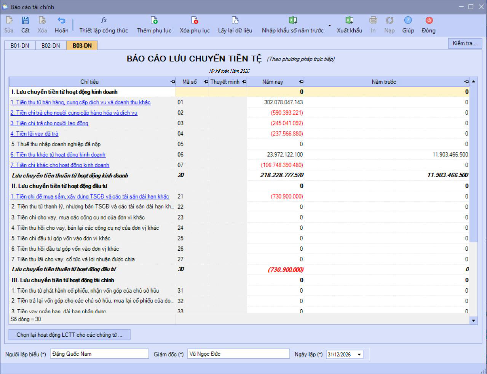Toggle pin on Chỉ tiêu column header

coord(172,82)
